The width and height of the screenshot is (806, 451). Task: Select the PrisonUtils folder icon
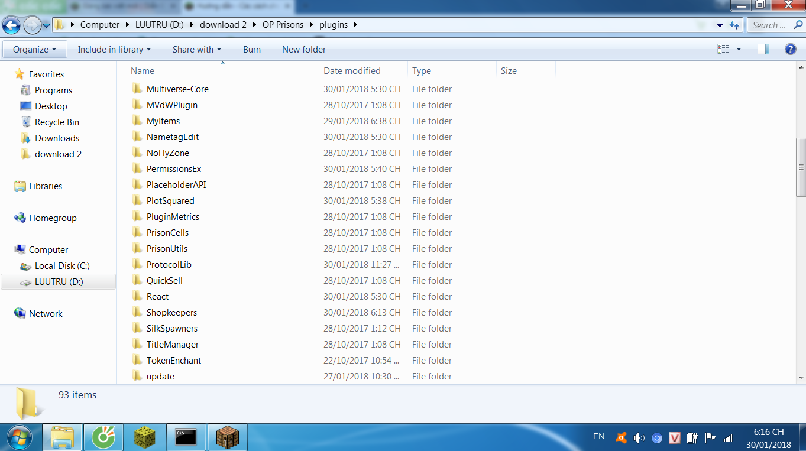tap(137, 248)
